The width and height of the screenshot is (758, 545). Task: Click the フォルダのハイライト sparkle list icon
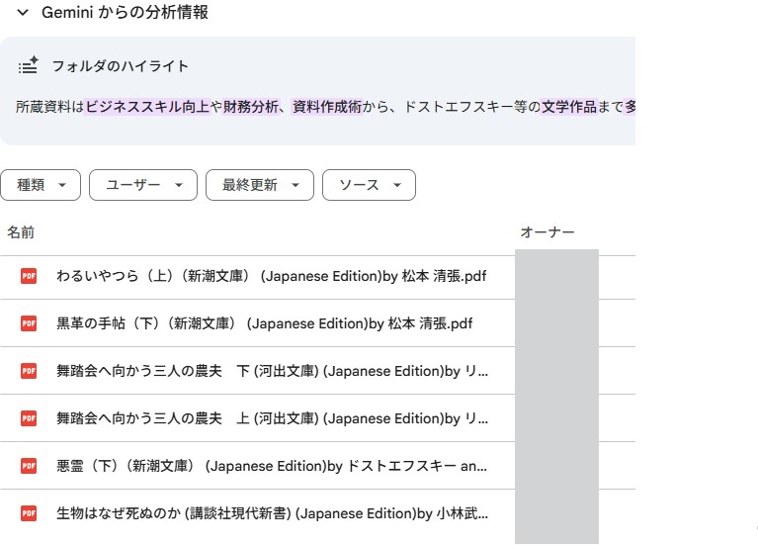28,66
